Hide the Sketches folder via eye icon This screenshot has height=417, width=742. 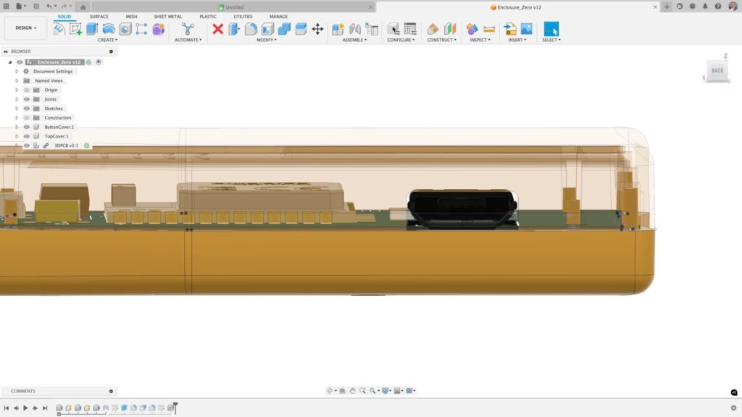click(27, 109)
